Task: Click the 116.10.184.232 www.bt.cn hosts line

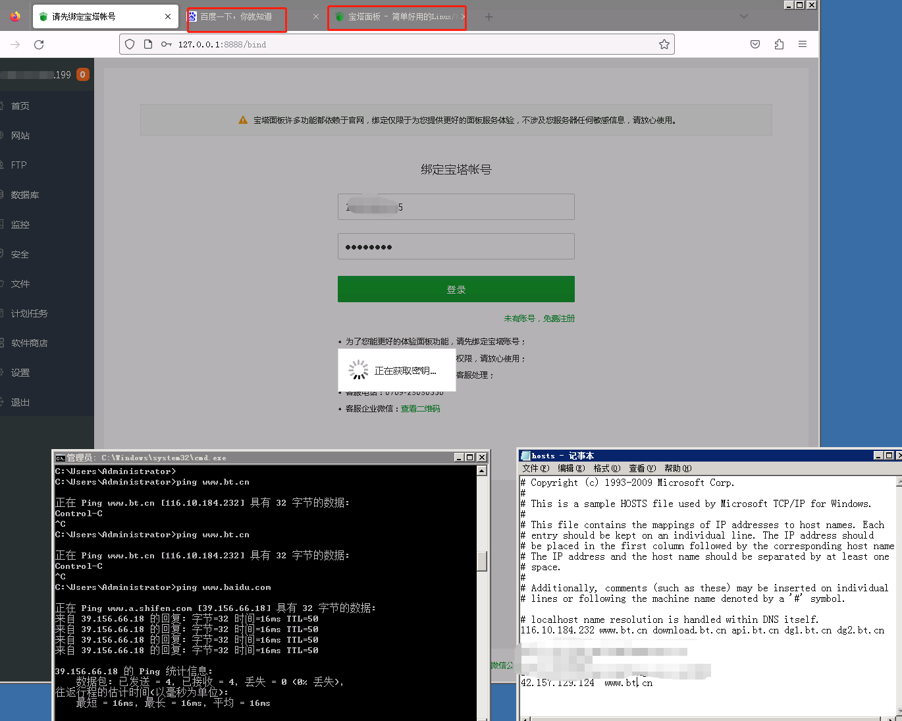Action: (703, 630)
